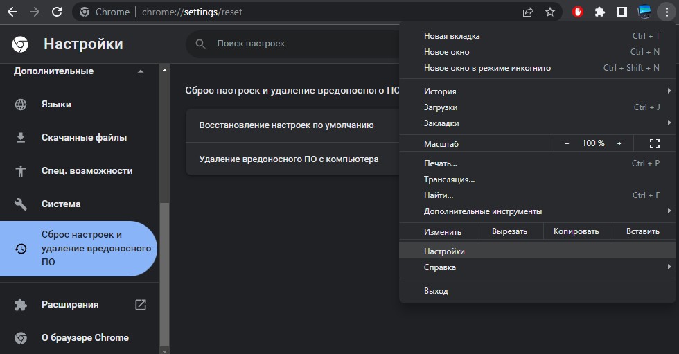Image resolution: width=679 pixels, height=354 pixels.
Task: Open Расширения page link
Action: click(79, 305)
